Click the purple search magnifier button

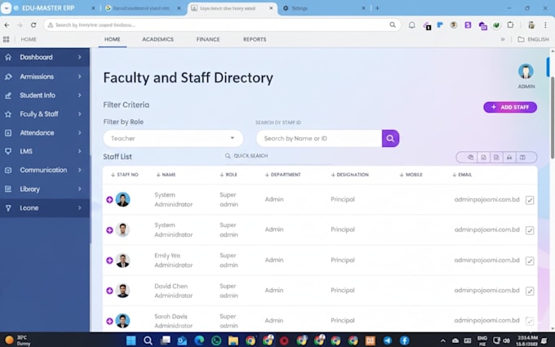390,139
